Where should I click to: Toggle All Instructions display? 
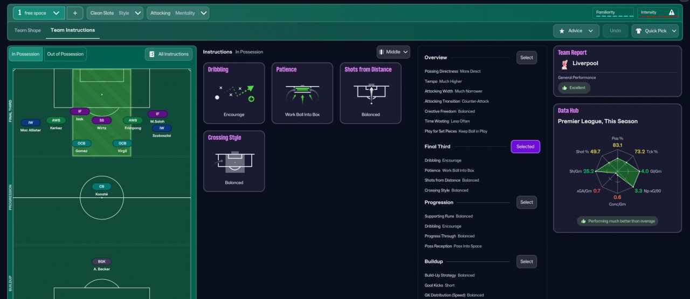(169, 54)
